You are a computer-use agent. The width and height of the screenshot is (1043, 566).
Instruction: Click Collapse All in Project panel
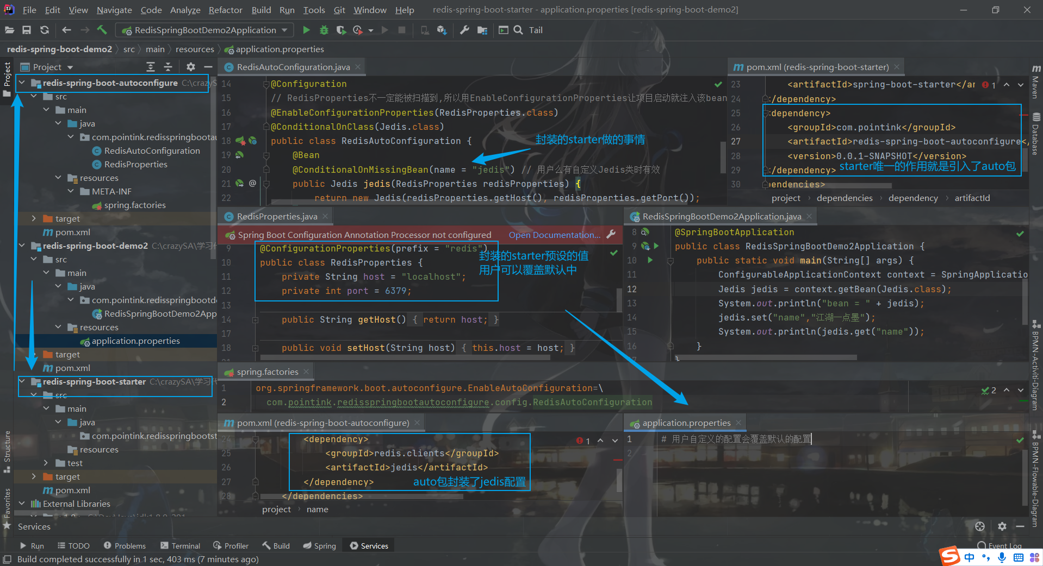coord(168,67)
